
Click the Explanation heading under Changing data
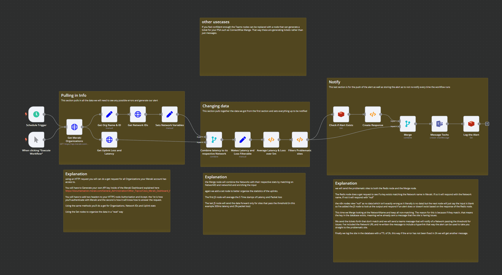click(x=216, y=177)
